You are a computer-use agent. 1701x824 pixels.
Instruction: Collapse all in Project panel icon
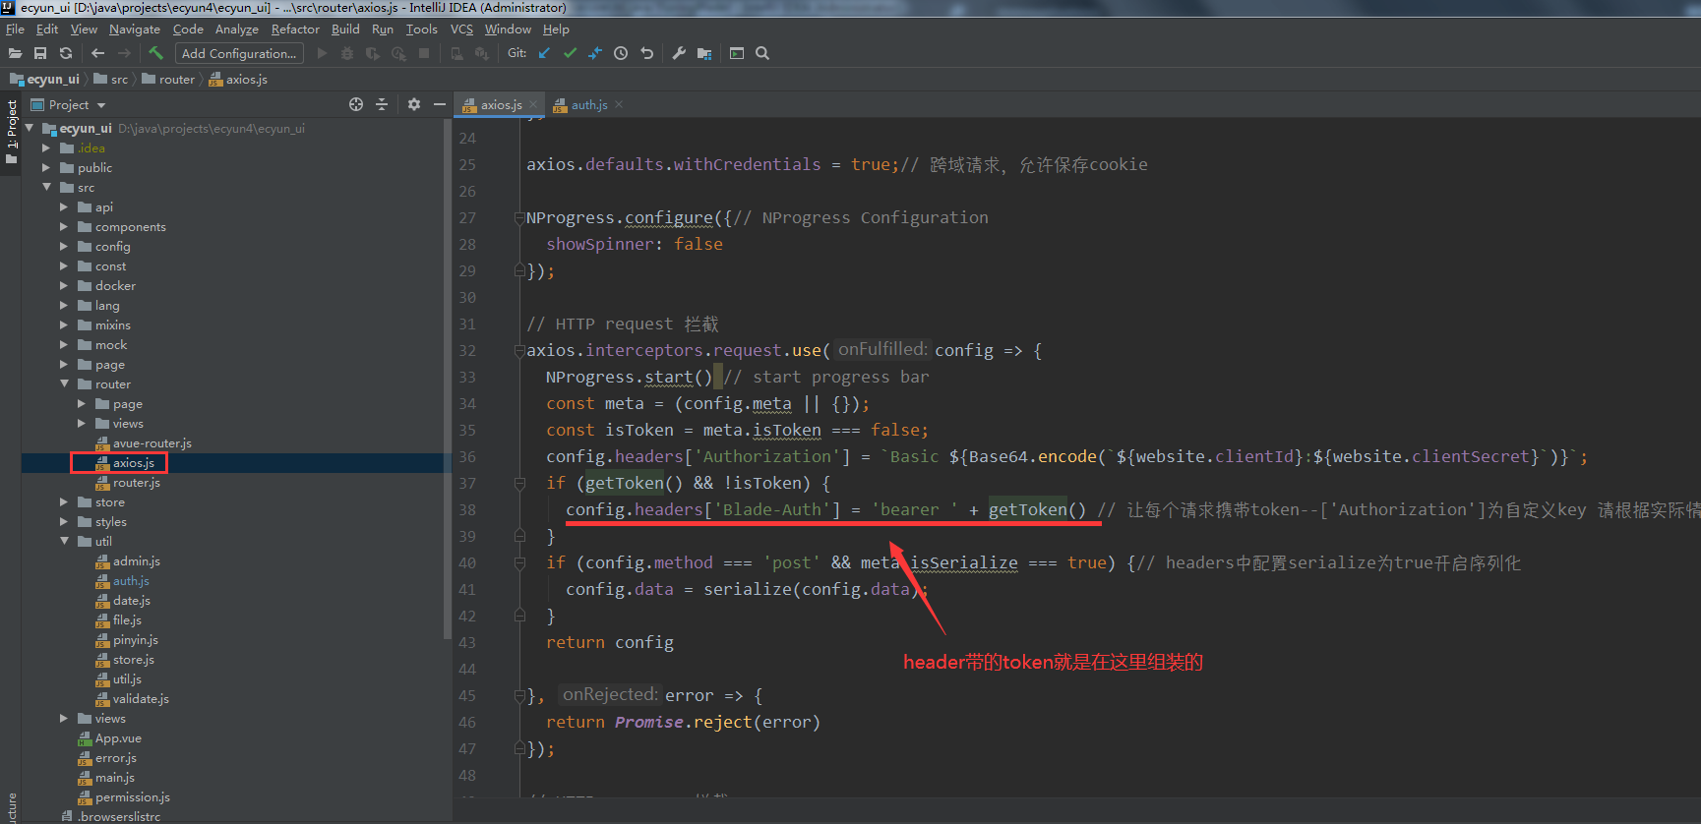[382, 104]
